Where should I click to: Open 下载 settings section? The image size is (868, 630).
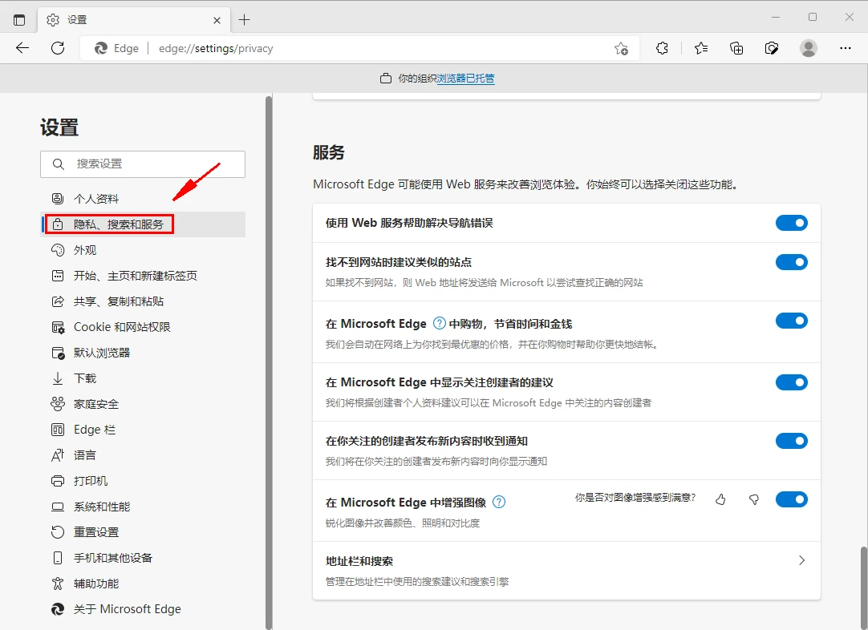point(143,378)
